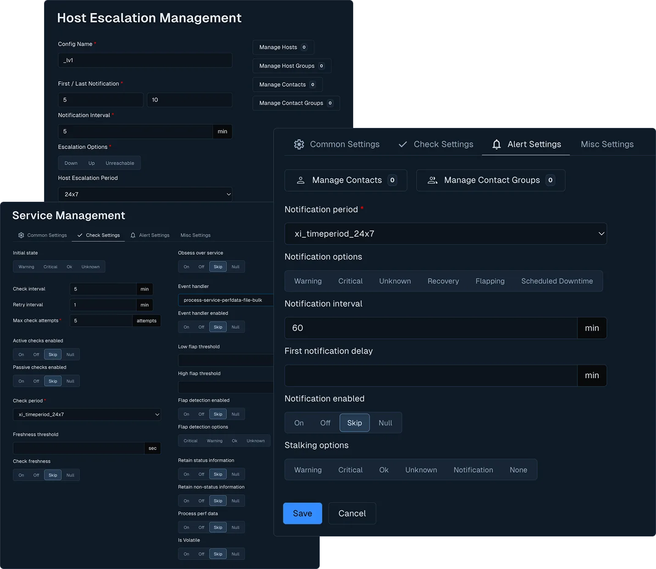Open Common Settings tab in Alert panel
Viewport: 656px width, 569px height.
pos(337,144)
